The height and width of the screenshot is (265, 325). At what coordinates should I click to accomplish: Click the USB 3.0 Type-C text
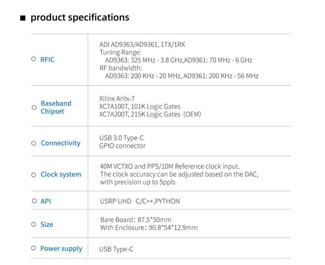[x=121, y=138]
